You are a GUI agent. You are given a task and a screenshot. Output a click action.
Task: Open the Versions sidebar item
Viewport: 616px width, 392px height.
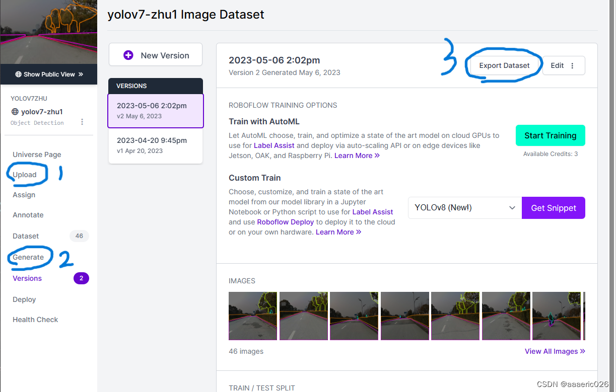tap(27, 278)
